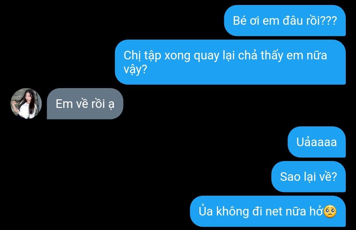Screen dimensions: 356x230
Task: Click the word "Em" in the gray bubble
Action: (64, 104)
